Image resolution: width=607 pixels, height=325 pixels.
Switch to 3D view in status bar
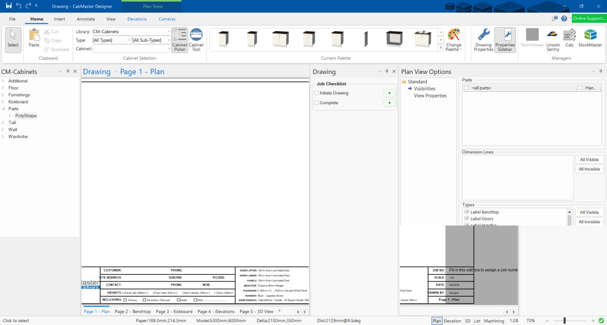(468, 321)
